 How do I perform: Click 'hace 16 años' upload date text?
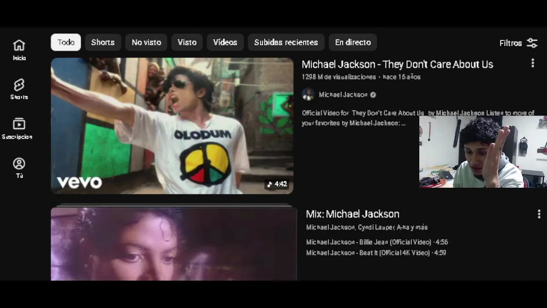pos(401,77)
